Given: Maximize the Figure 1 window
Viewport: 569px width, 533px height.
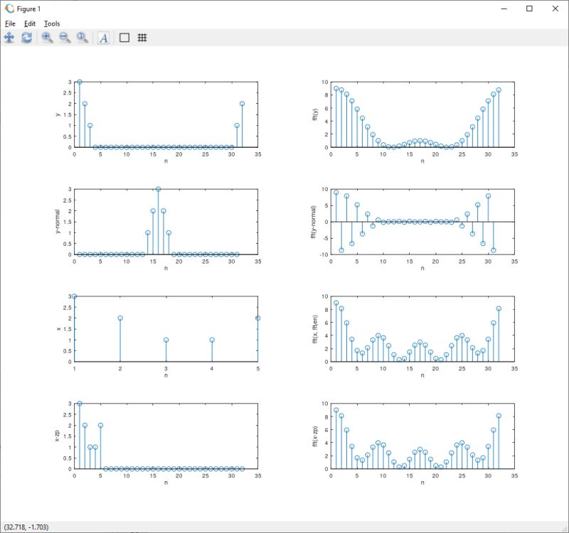Looking at the screenshot, I should pyautogui.click(x=528, y=9).
